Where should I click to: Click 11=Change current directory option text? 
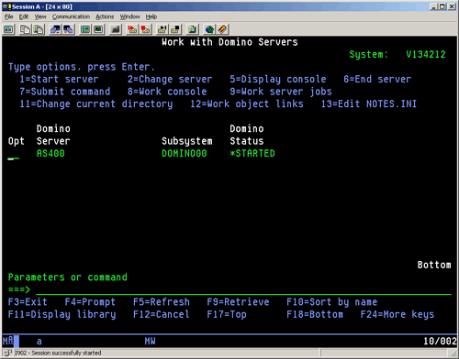pyautogui.click(x=96, y=104)
